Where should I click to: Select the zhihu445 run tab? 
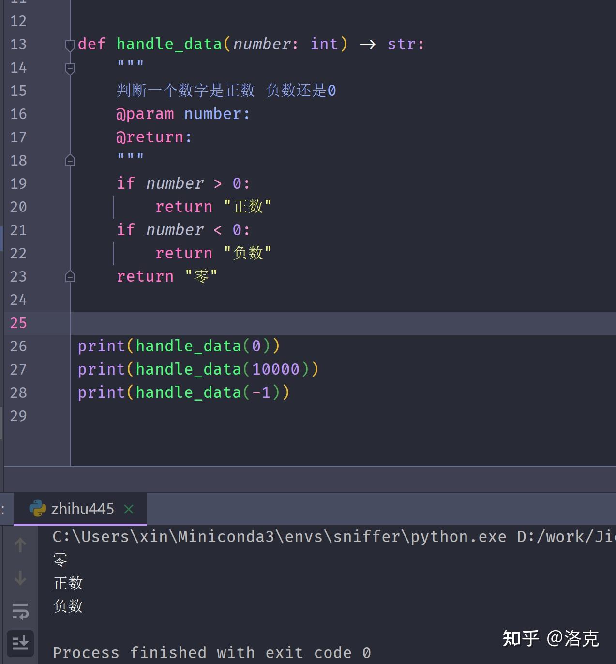[80, 509]
